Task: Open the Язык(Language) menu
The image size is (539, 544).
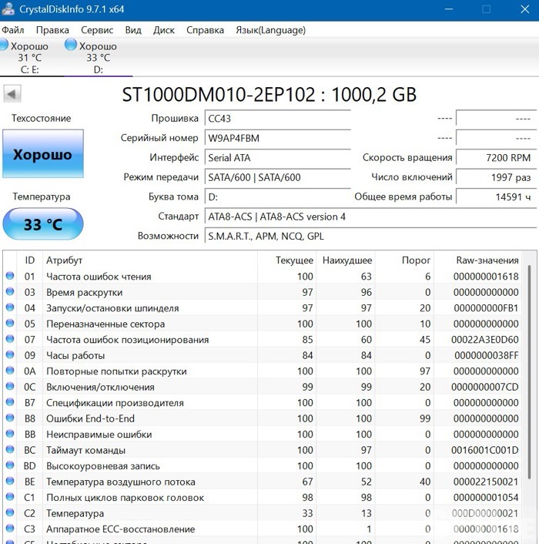Action: click(270, 30)
